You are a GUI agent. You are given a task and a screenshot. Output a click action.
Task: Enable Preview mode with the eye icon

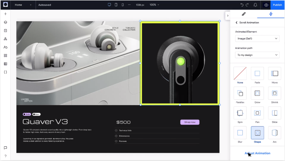point(266,5)
